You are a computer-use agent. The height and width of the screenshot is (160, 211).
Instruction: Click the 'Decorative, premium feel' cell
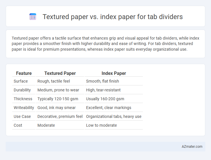60,116
